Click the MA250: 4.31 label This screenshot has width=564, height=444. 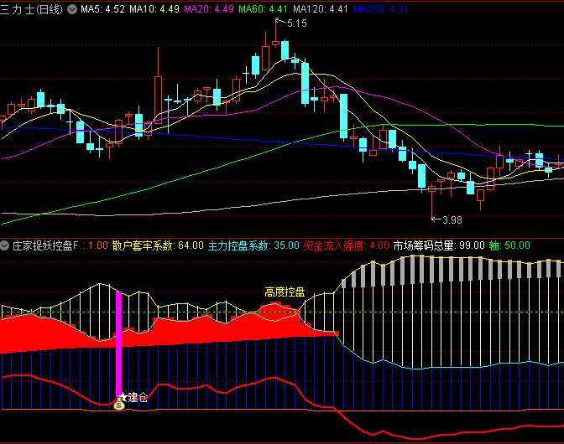[381, 9]
